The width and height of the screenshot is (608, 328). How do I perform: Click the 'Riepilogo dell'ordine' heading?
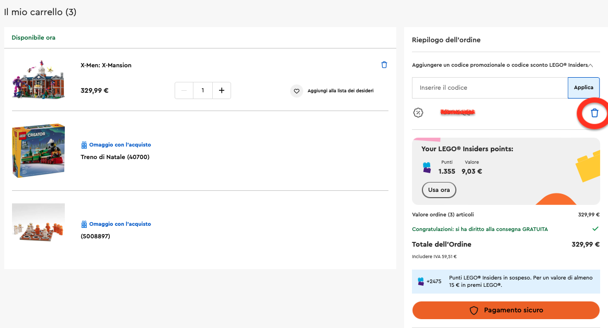[x=446, y=40]
